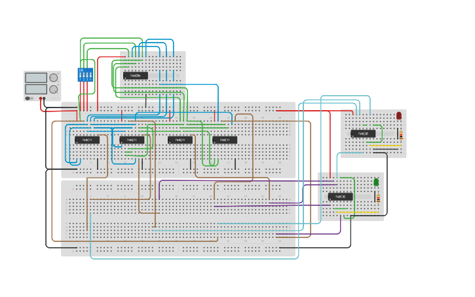Click the resistor below the red LED

(x=401, y=134)
